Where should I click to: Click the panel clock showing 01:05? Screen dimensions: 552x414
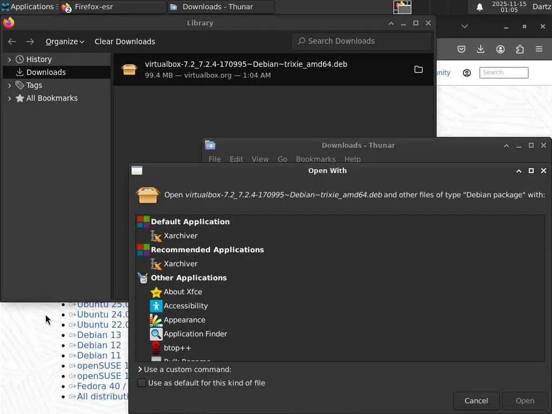pyautogui.click(x=509, y=6)
